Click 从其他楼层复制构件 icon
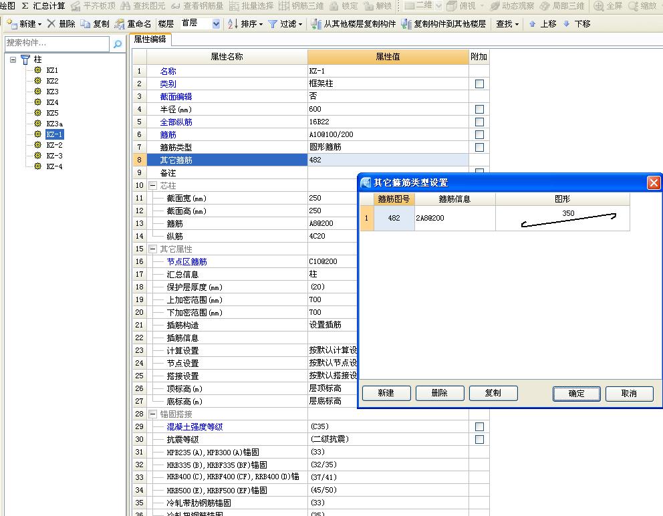 (316, 24)
